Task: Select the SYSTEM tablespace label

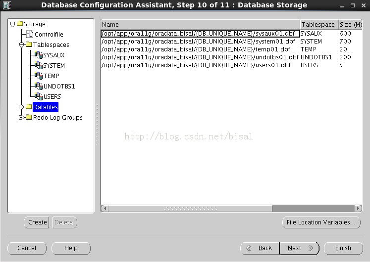Action: click(54, 65)
